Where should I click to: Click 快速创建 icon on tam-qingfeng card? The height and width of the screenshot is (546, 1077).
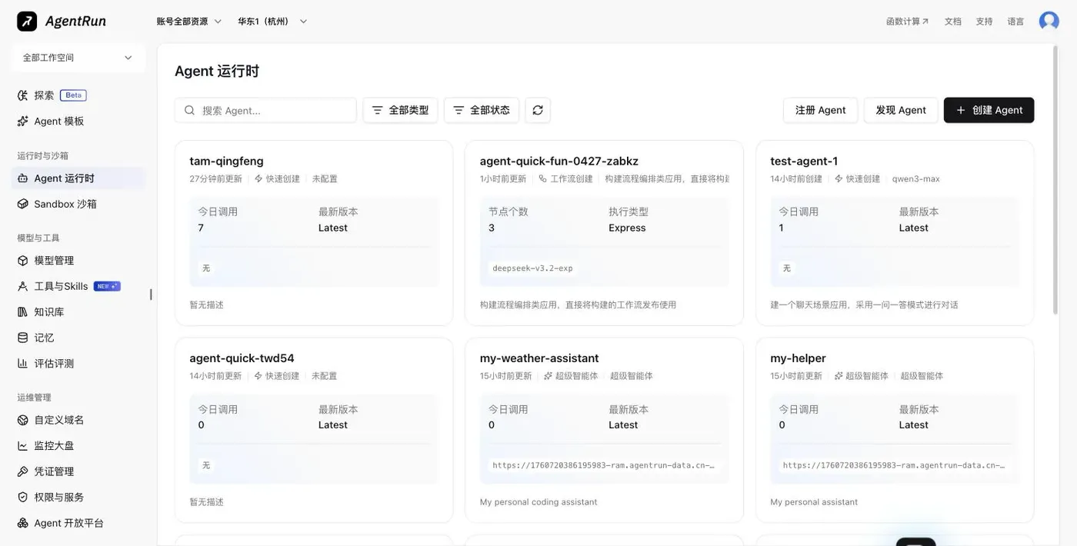point(258,178)
